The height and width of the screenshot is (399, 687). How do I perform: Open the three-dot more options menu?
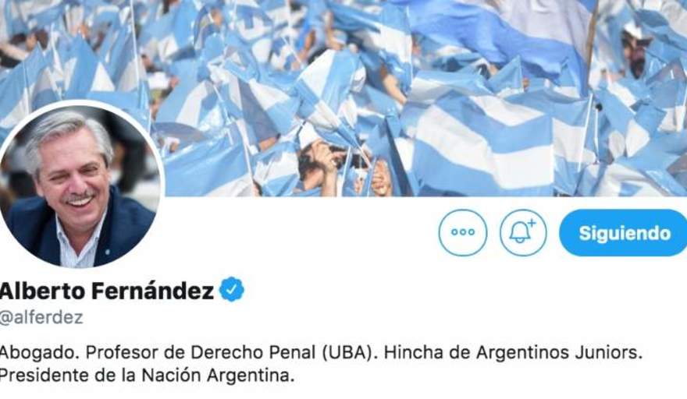[x=463, y=233]
